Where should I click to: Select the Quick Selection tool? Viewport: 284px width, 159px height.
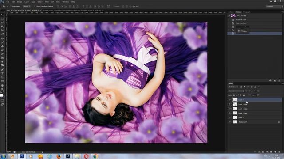[2, 26]
